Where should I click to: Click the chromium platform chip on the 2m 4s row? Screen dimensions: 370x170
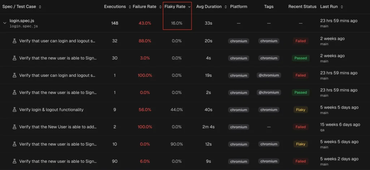pyautogui.click(x=238, y=127)
